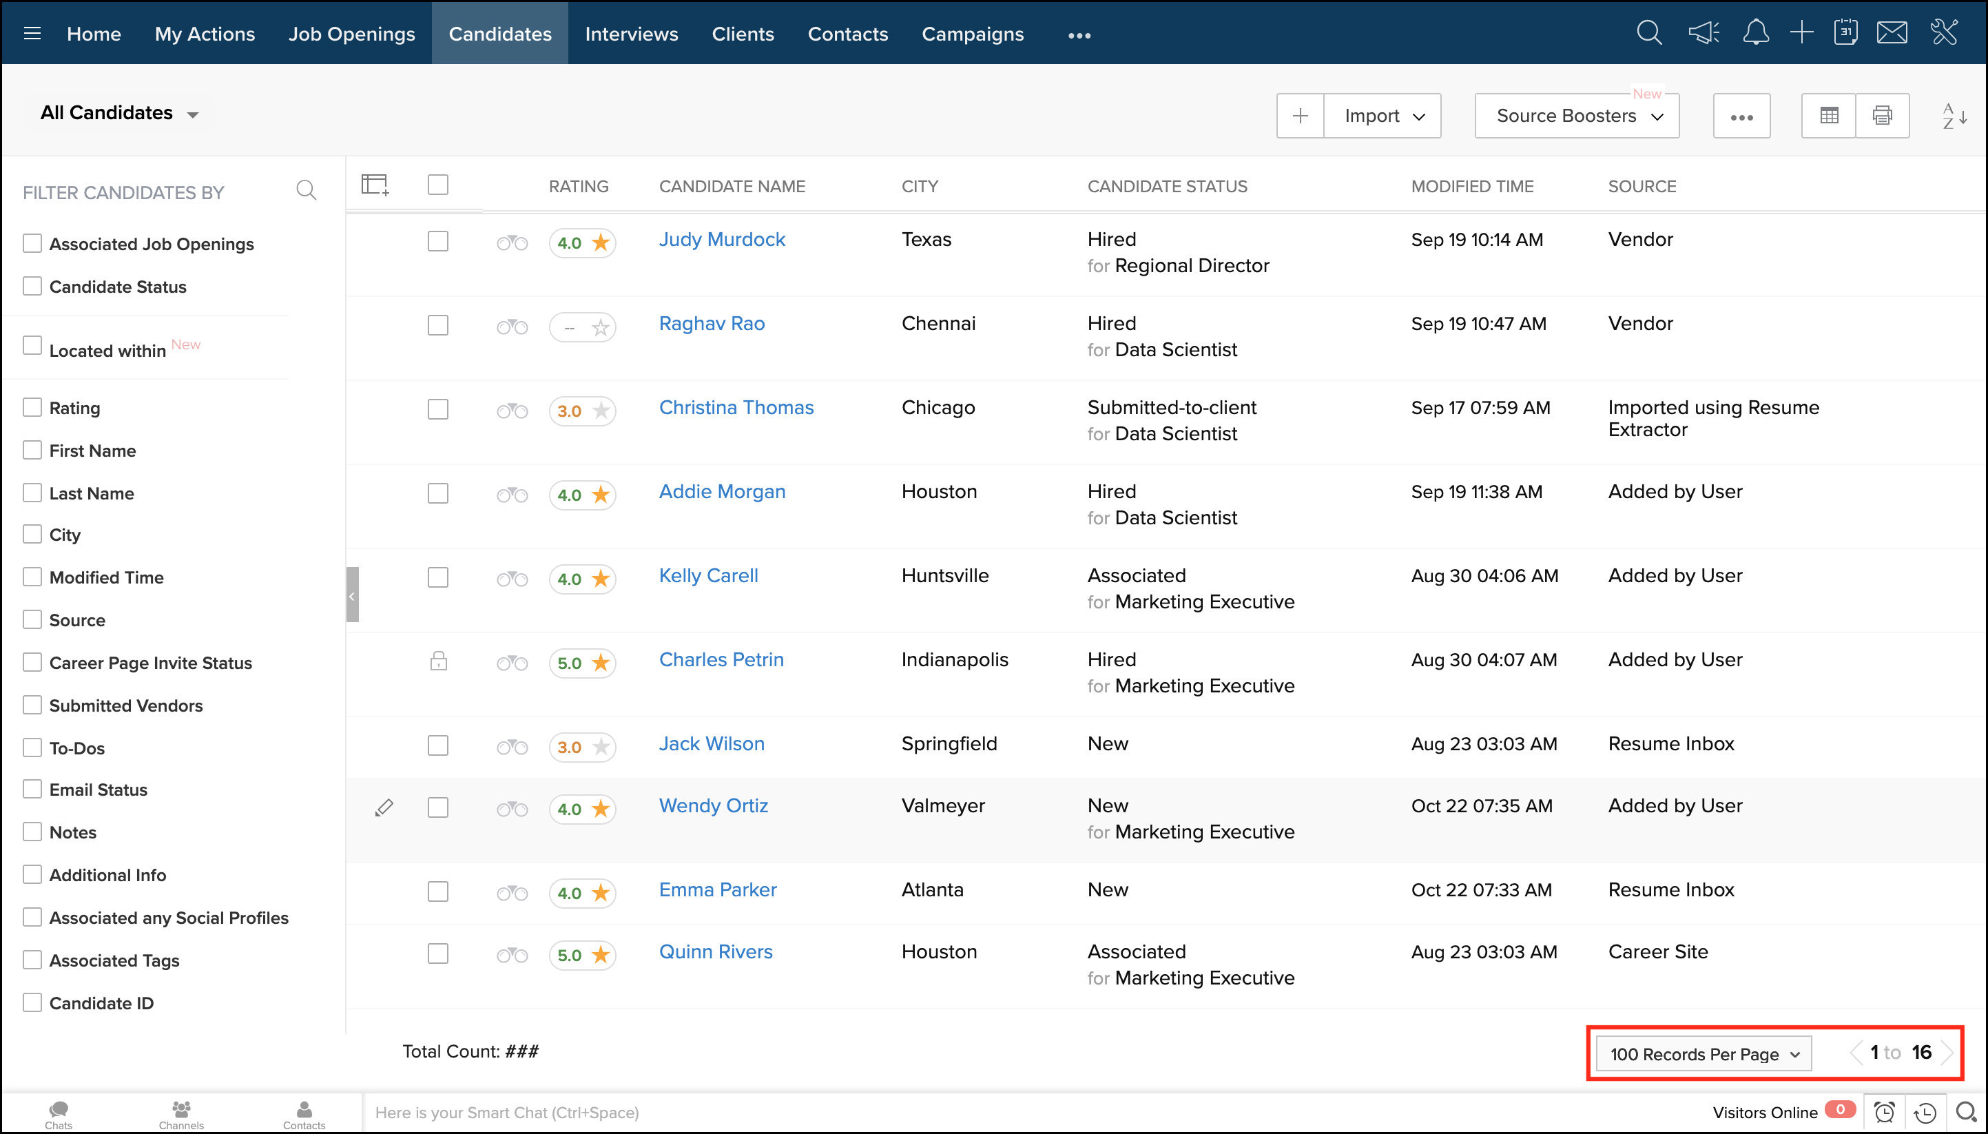This screenshot has width=1988, height=1134.
Task: Click binoculars icon for Judy Murdock
Action: tap(512, 243)
